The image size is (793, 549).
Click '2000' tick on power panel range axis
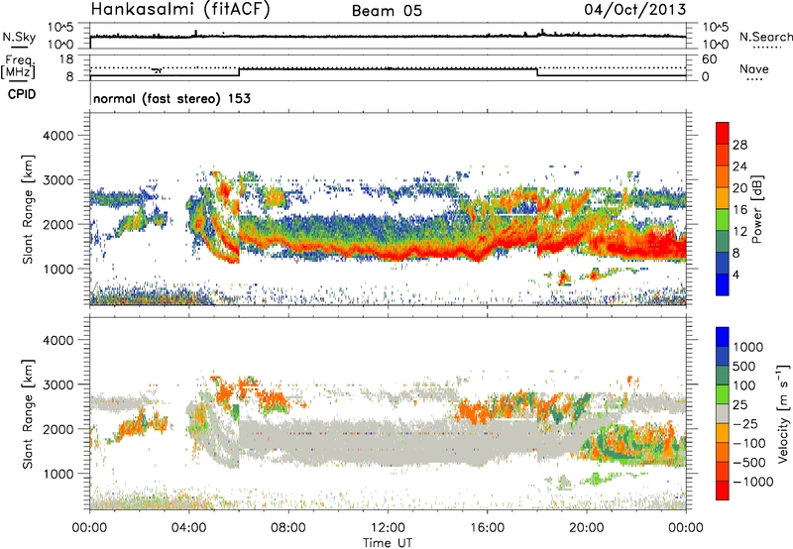(x=57, y=224)
